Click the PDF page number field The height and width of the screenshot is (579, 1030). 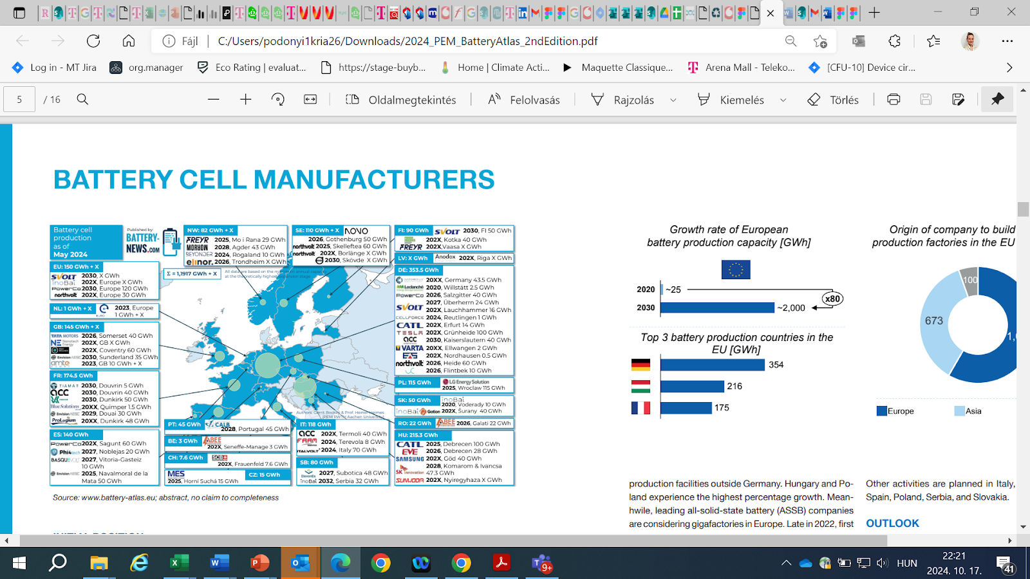[x=19, y=100]
